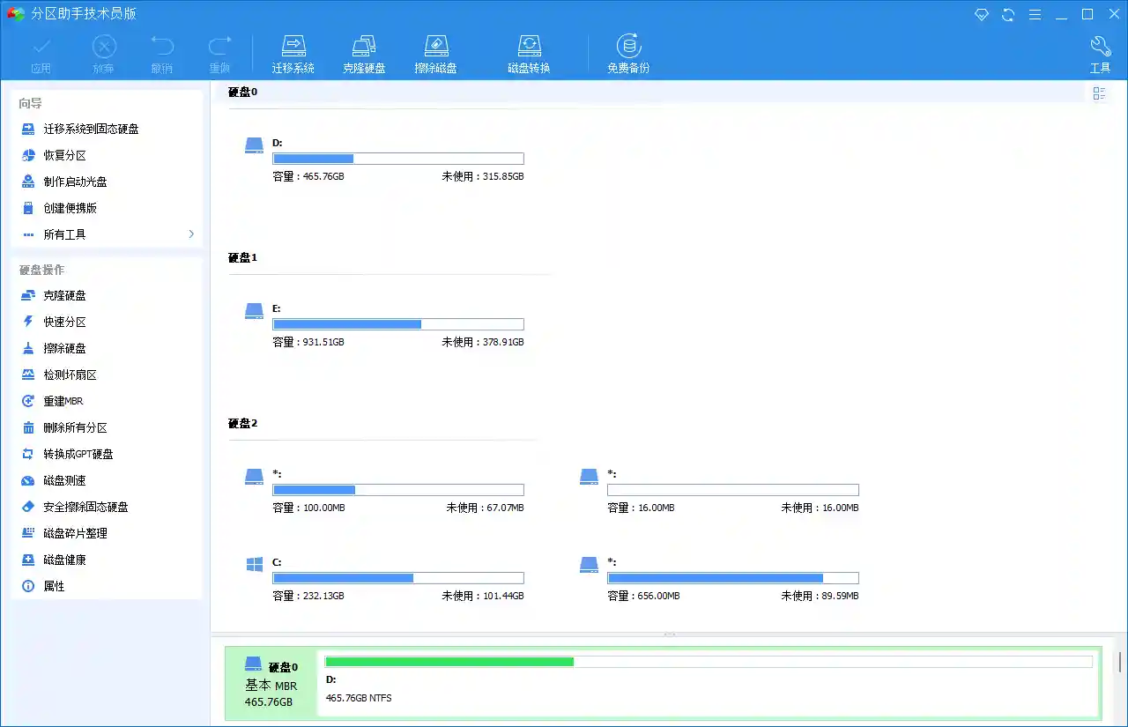Select the 硬盘0 panel at the bottom
The height and width of the screenshot is (727, 1128).
[x=271, y=685]
